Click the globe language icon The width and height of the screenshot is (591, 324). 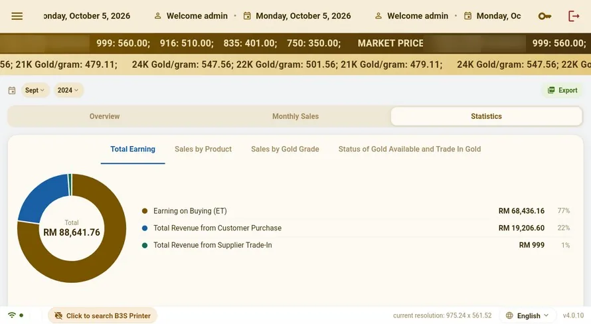coord(509,315)
